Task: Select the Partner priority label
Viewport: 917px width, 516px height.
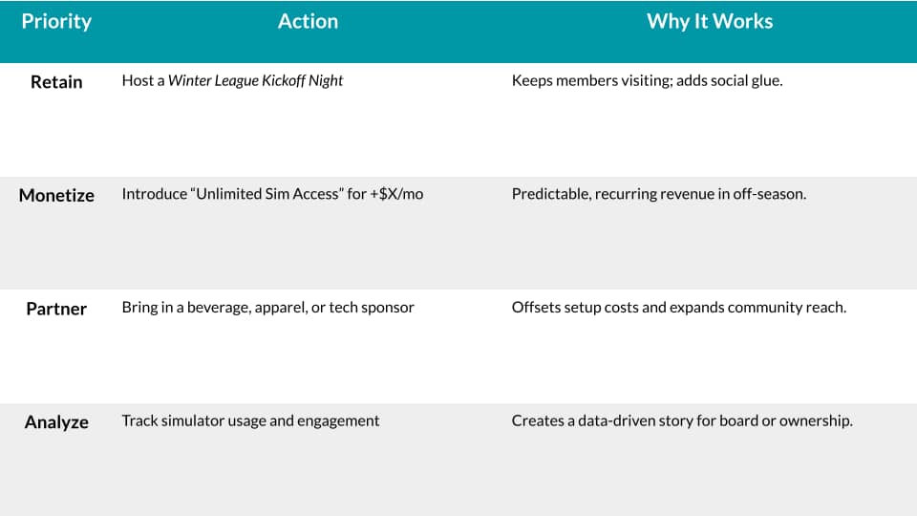Action: pos(56,309)
